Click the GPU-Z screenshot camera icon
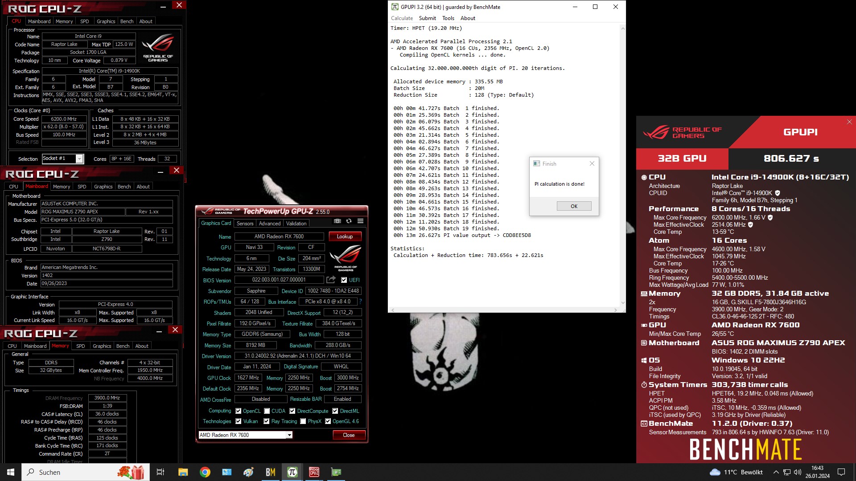 337,221
